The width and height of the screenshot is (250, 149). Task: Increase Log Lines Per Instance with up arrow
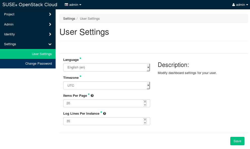145,119
